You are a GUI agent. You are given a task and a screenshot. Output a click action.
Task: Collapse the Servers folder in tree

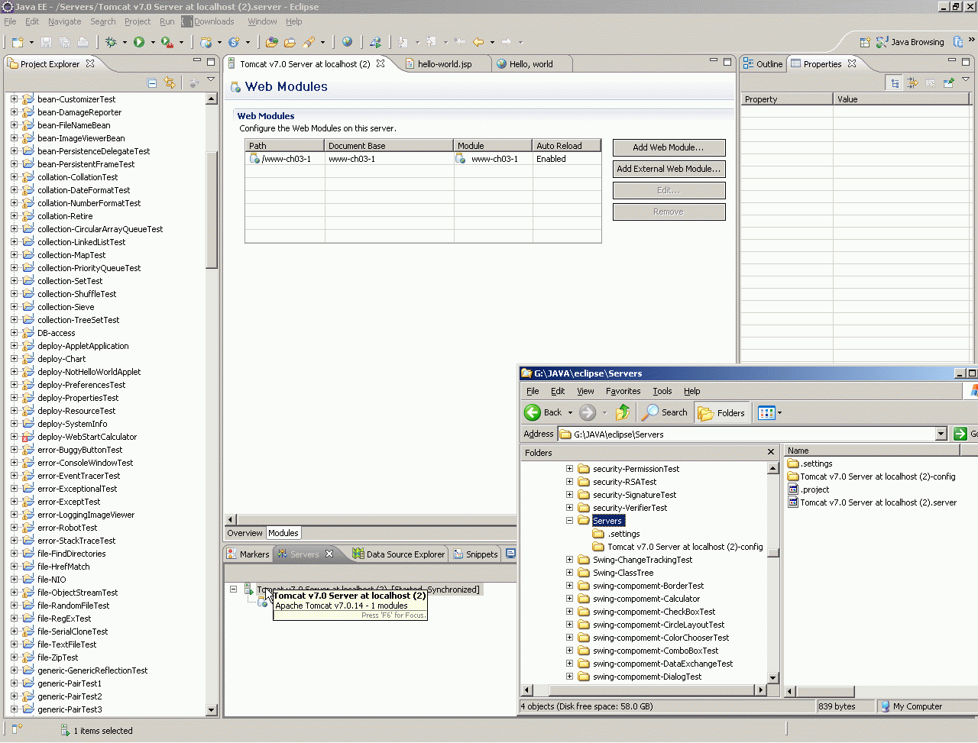[569, 521]
